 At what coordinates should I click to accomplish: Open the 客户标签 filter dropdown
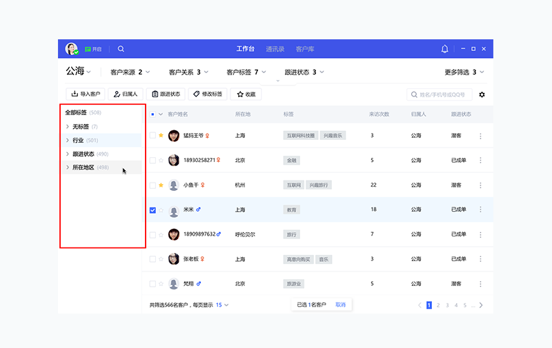point(246,72)
